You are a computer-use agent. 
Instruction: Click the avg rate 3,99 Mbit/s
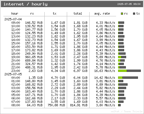105,40
